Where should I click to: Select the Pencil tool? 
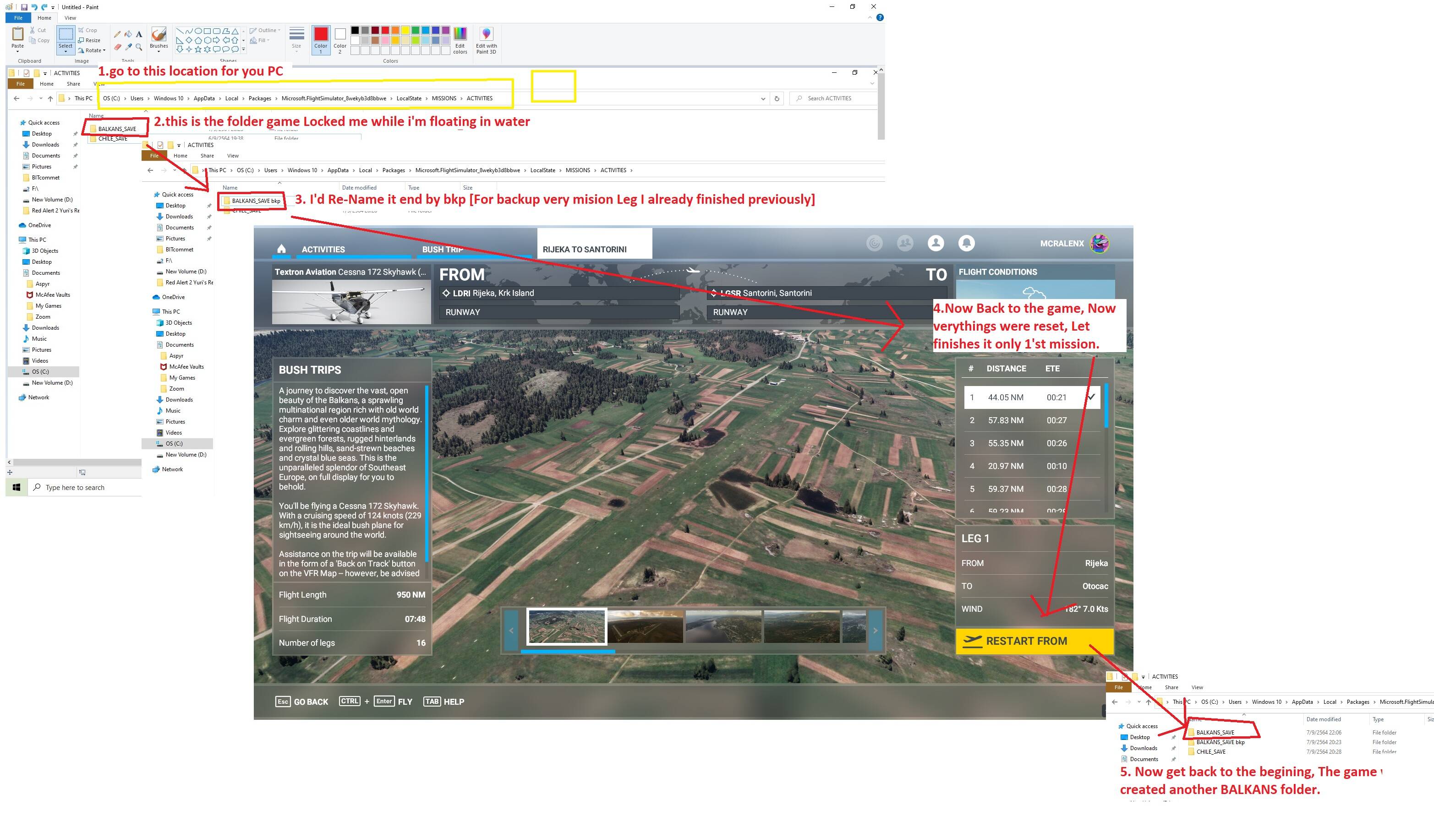pos(117,35)
